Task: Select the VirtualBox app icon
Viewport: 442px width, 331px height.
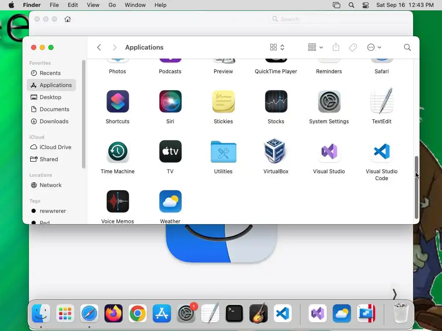Action: [275, 150]
